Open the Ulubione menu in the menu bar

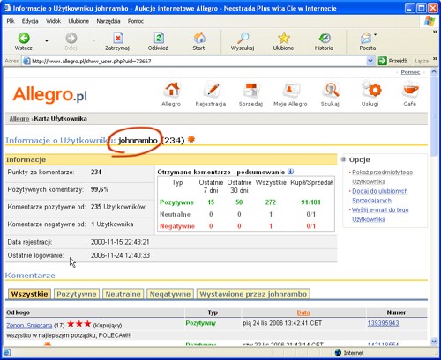tap(78, 21)
